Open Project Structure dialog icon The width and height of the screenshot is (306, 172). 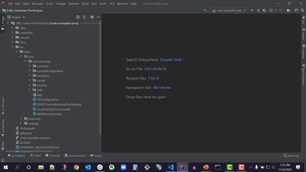point(288,11)
